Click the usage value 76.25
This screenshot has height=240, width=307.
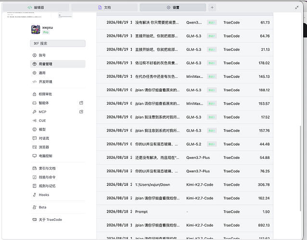point(265,171)
